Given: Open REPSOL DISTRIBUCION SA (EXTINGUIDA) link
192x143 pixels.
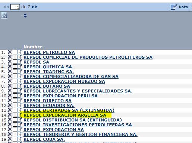Looking at the screenshot, I should point(73,120).
